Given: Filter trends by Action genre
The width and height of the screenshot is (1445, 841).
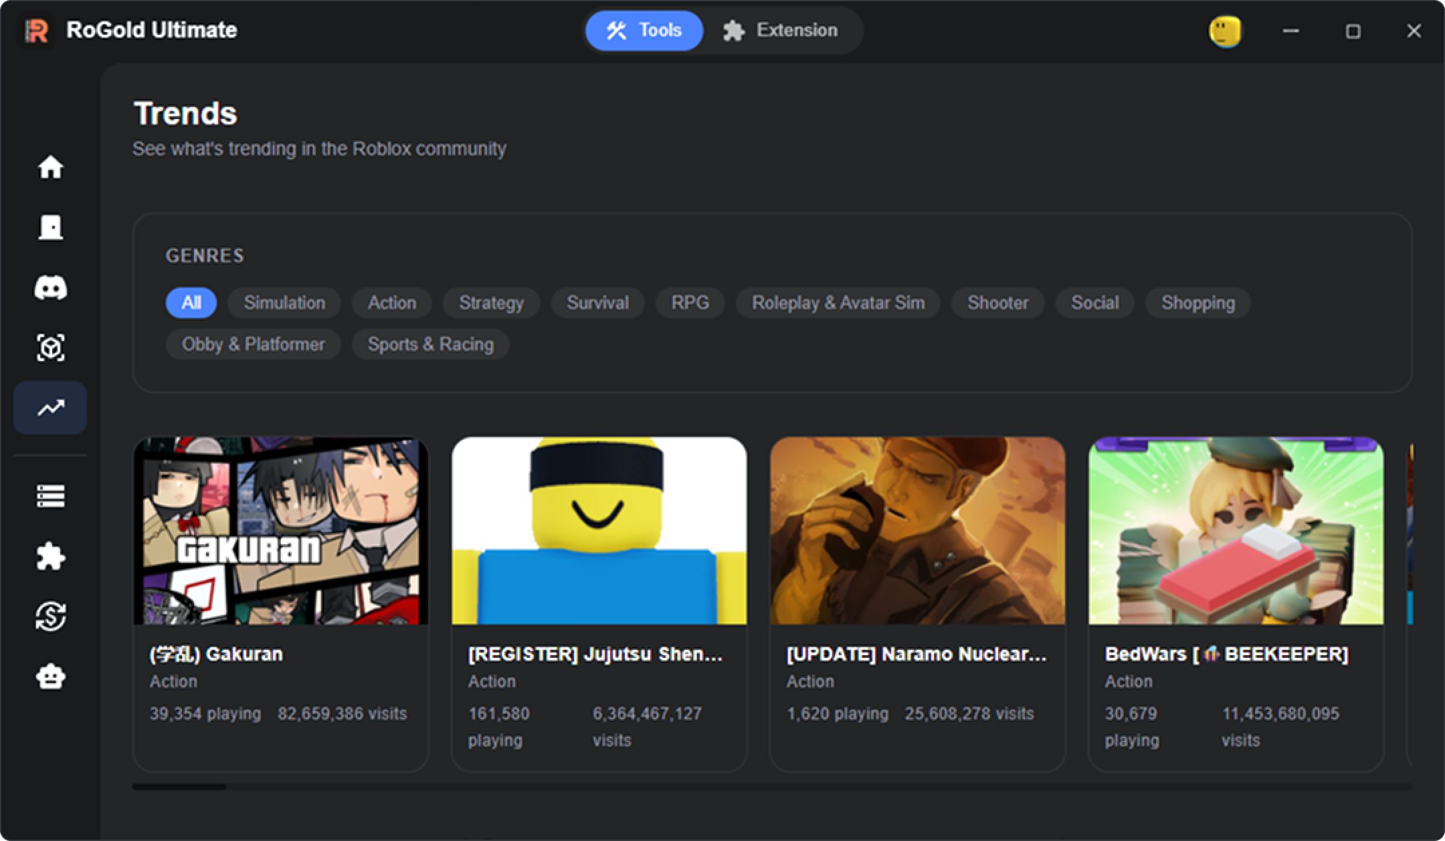Looking at the screenshot, I should pos(392,303).
